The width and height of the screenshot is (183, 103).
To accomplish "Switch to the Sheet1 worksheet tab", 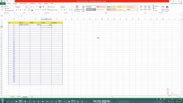I will click(x=13, y=97).
